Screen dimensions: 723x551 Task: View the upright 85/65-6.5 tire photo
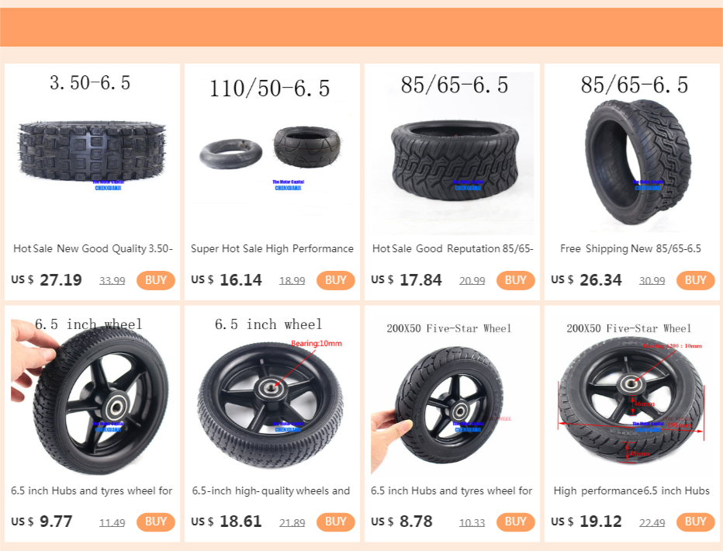632,153
